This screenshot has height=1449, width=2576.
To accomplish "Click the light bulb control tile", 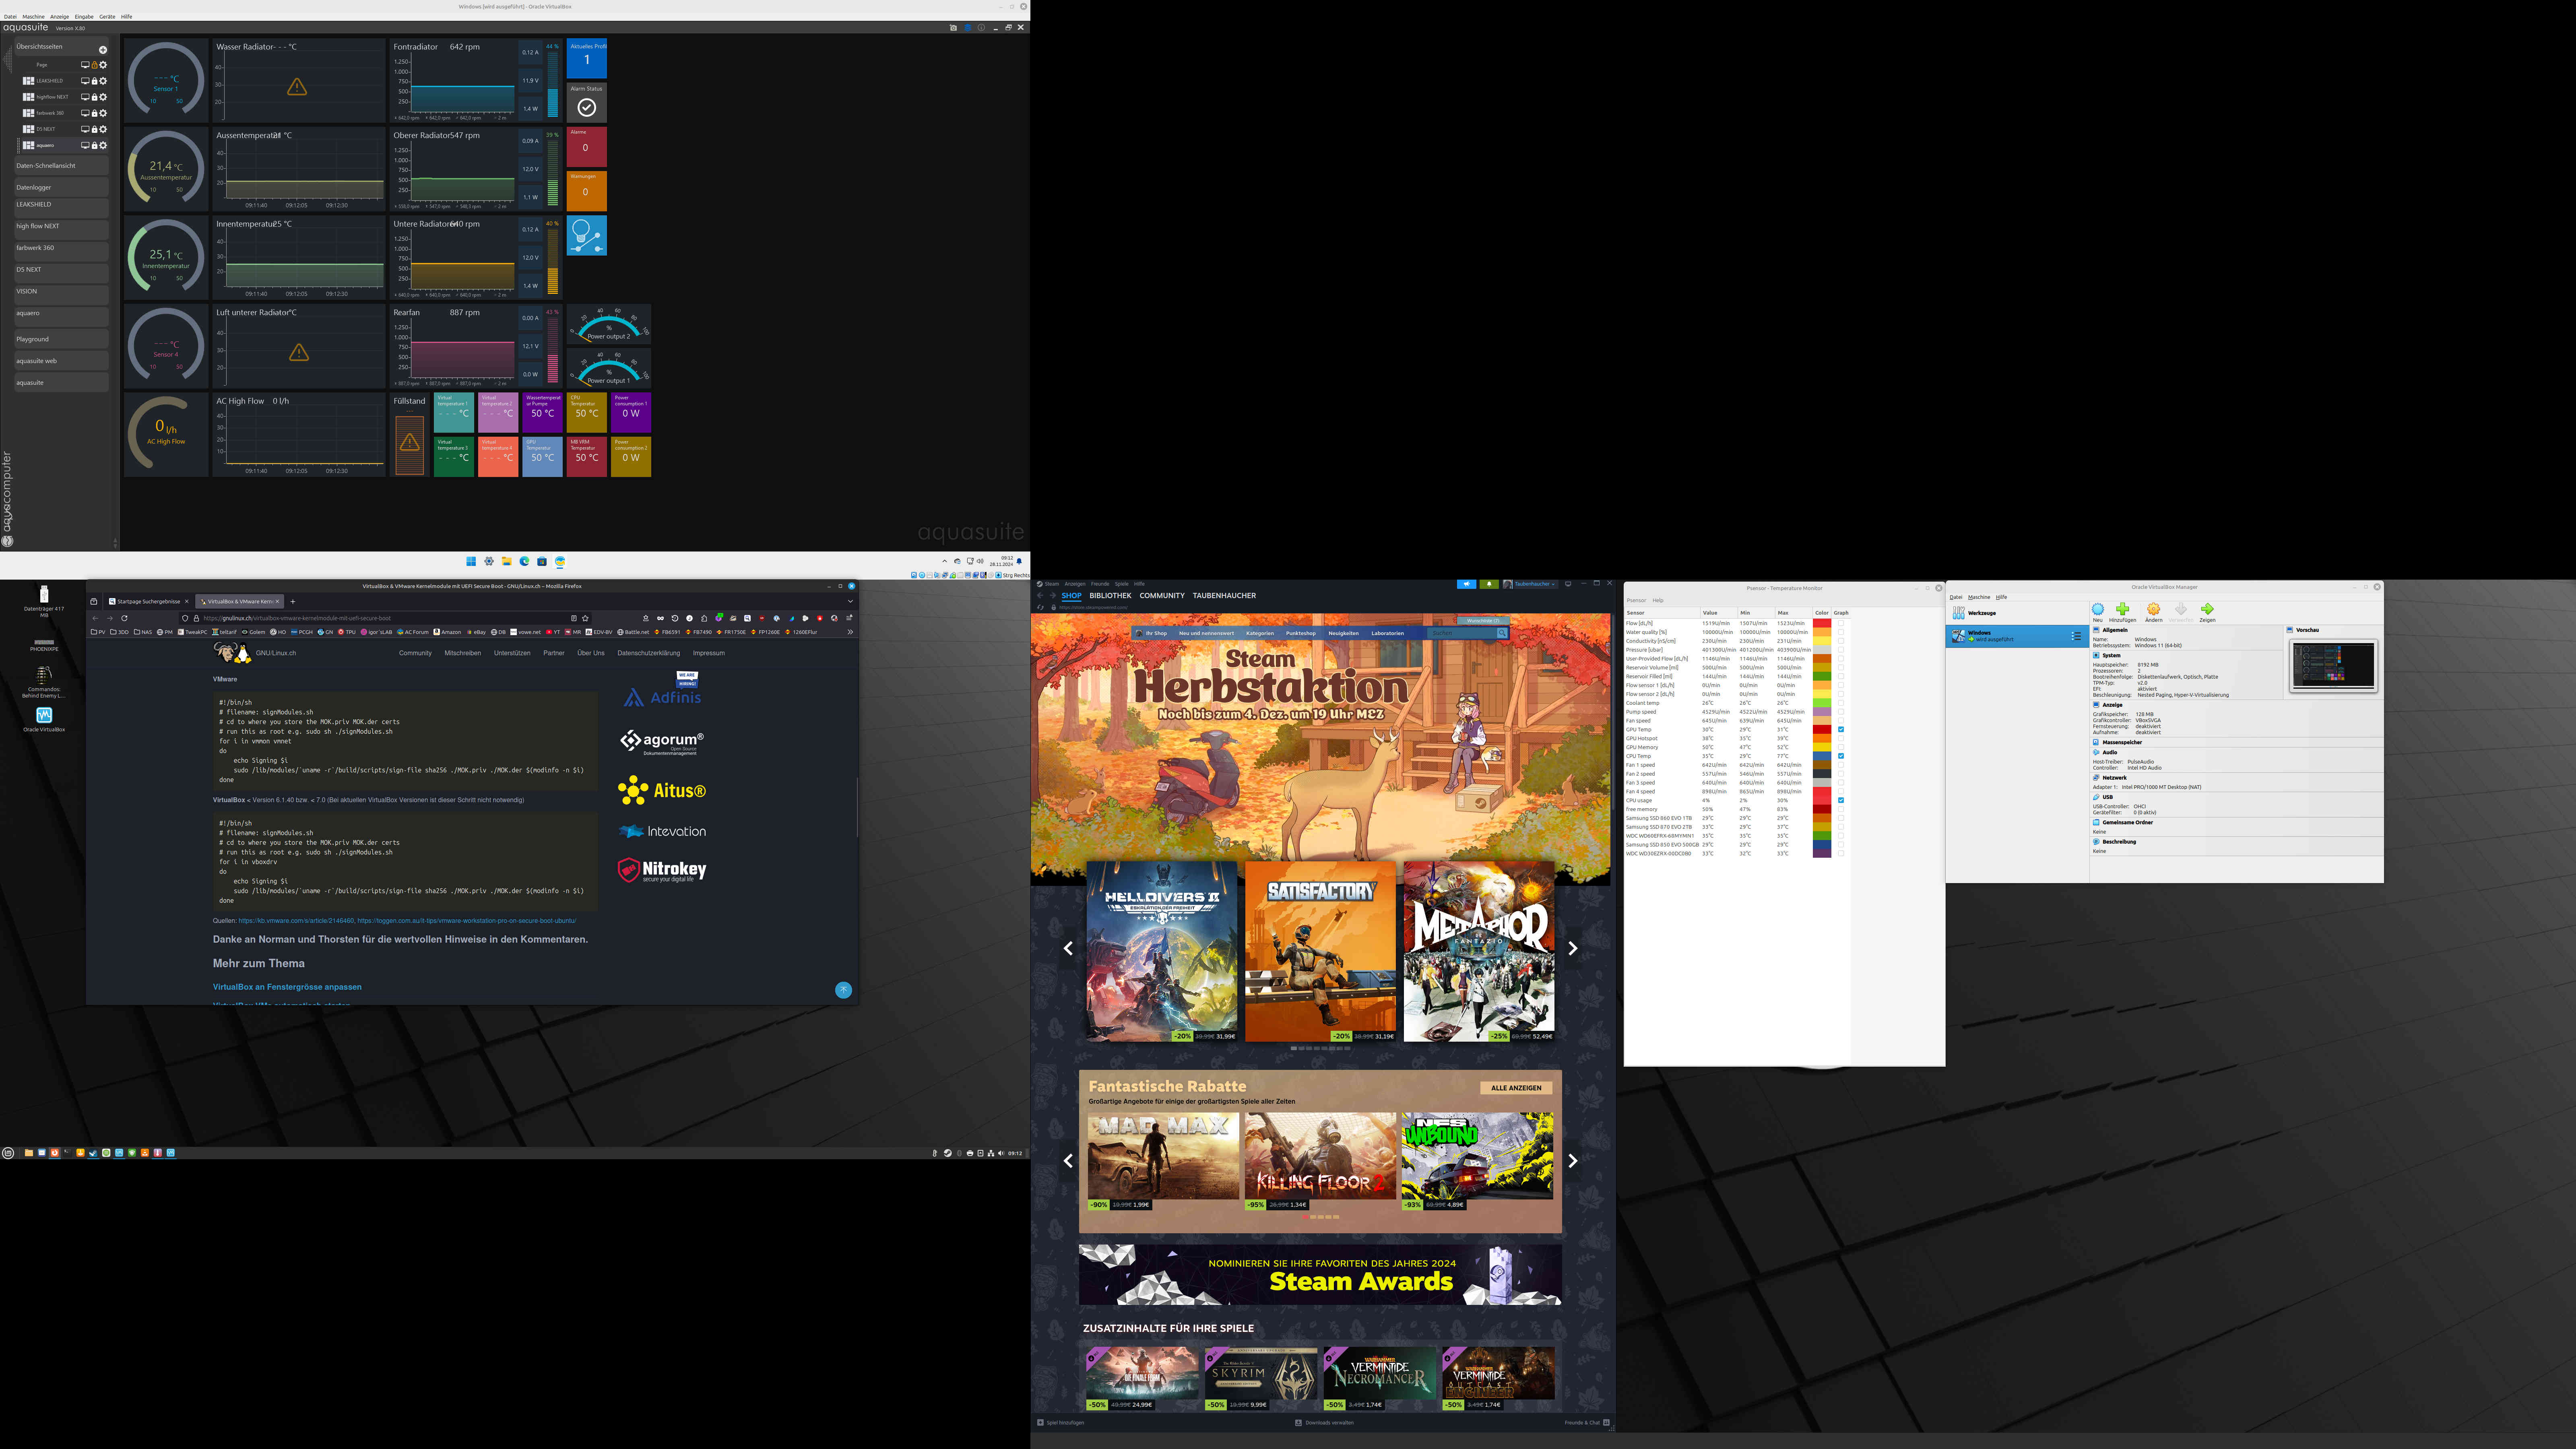I will pos(586,236).
